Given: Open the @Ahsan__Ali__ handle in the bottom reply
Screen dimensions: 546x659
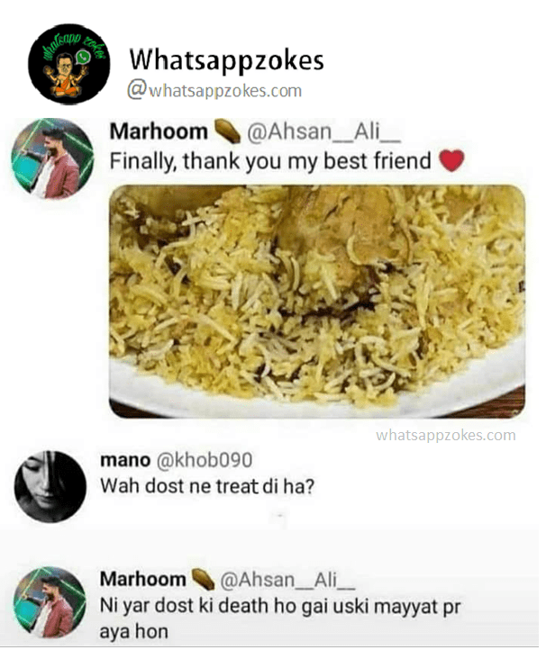Looking at the screenshot, I should 287,580.
